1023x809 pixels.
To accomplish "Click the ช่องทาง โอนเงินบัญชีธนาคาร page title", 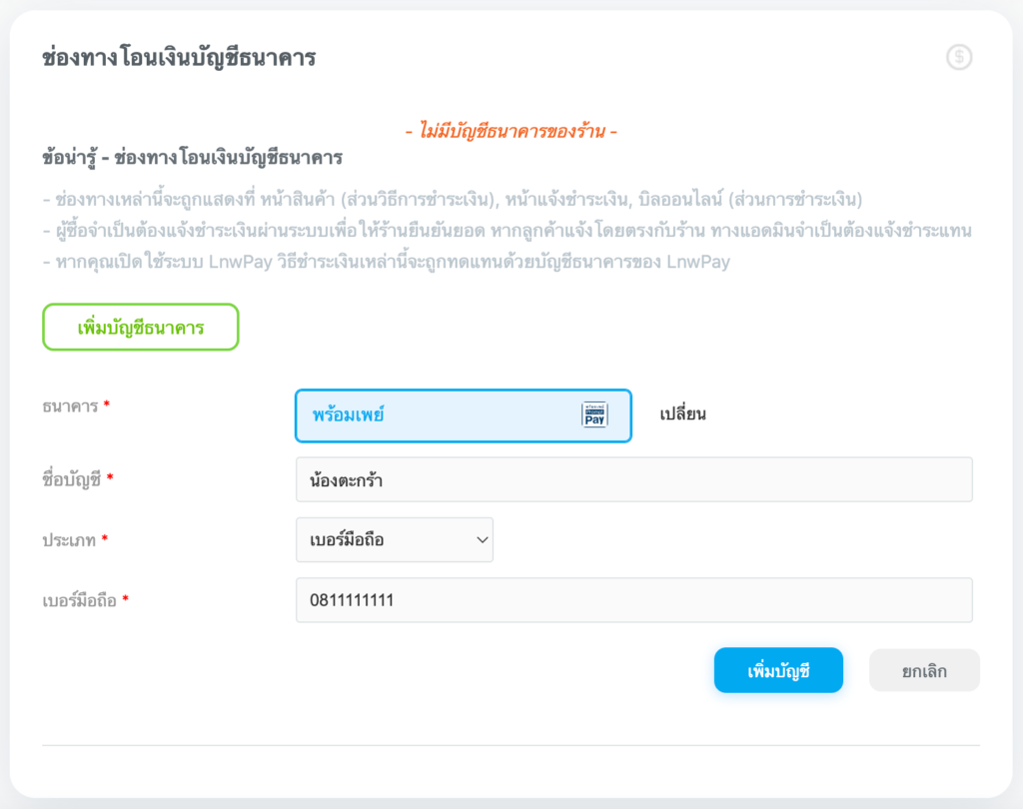I will click(179, 58).
